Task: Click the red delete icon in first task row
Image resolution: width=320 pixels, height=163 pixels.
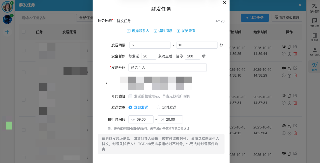Action: point(295,54)
